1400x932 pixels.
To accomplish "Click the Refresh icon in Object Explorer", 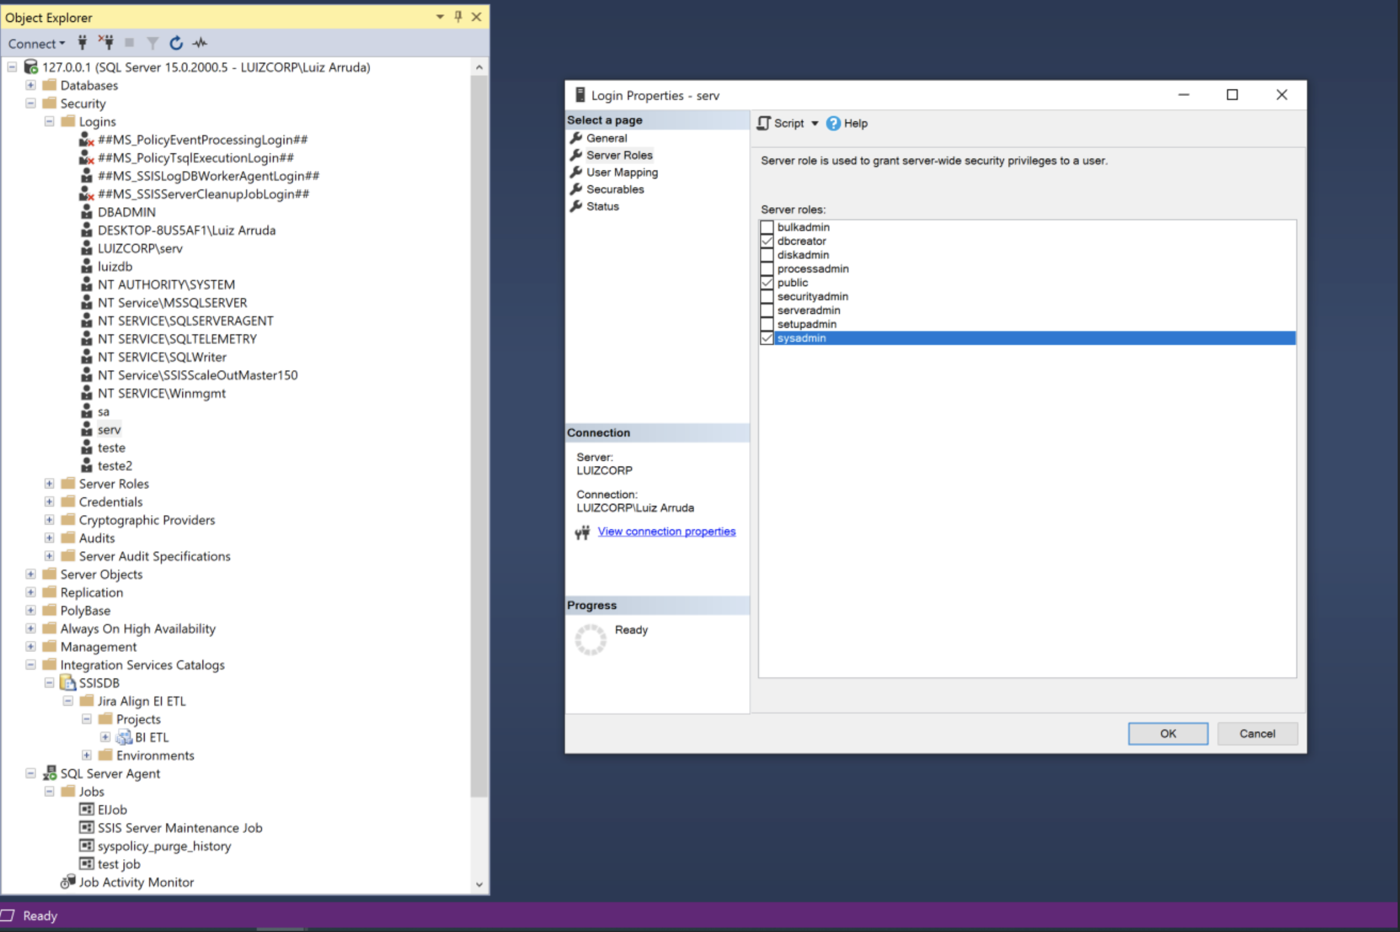I will coord(176,43).
